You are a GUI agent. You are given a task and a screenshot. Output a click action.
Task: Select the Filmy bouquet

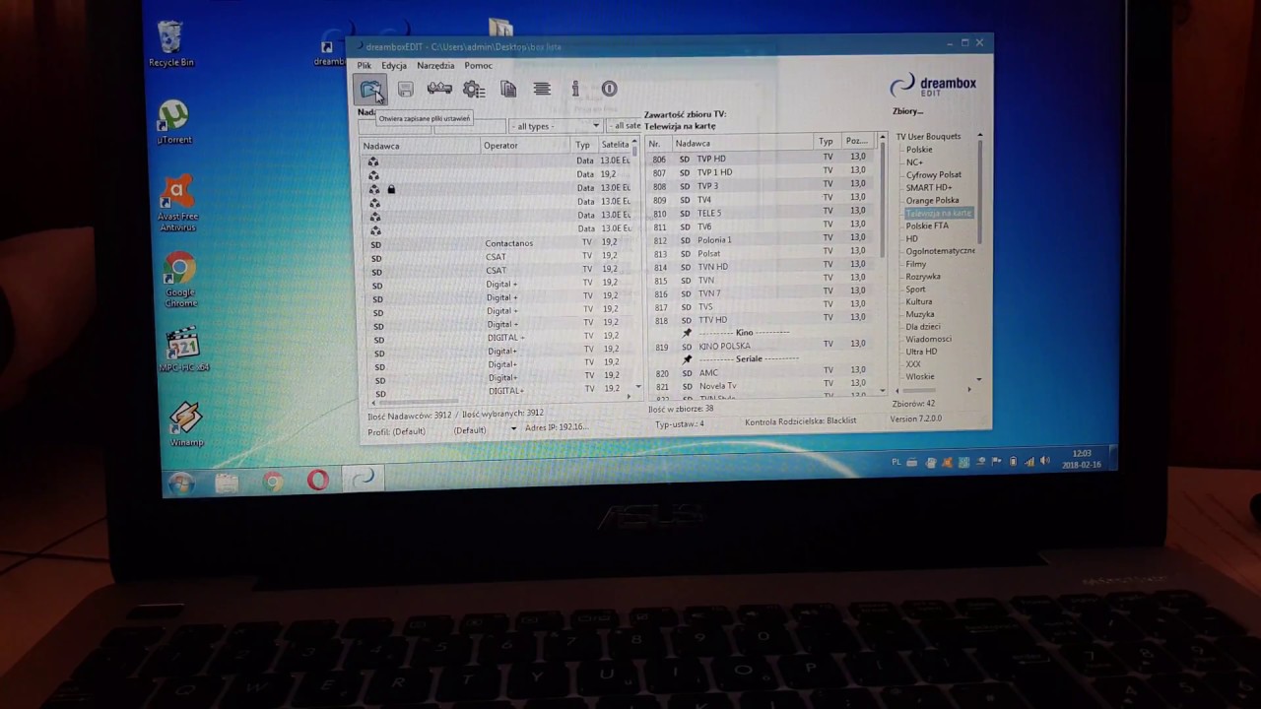click(x=916, y=264)
